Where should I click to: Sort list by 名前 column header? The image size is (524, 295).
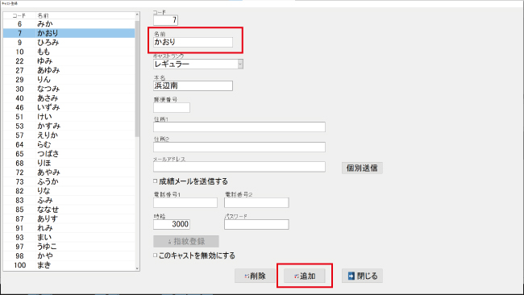(x=85, y=15)
